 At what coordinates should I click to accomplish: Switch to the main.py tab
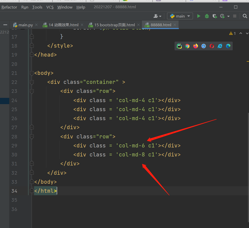point(26,25)
